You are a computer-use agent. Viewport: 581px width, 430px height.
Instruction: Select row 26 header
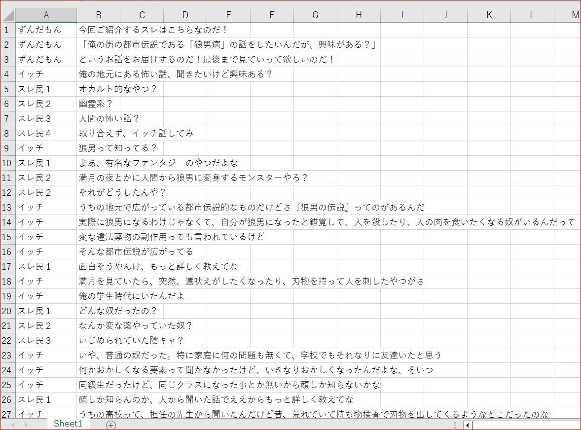coord(7,400)
